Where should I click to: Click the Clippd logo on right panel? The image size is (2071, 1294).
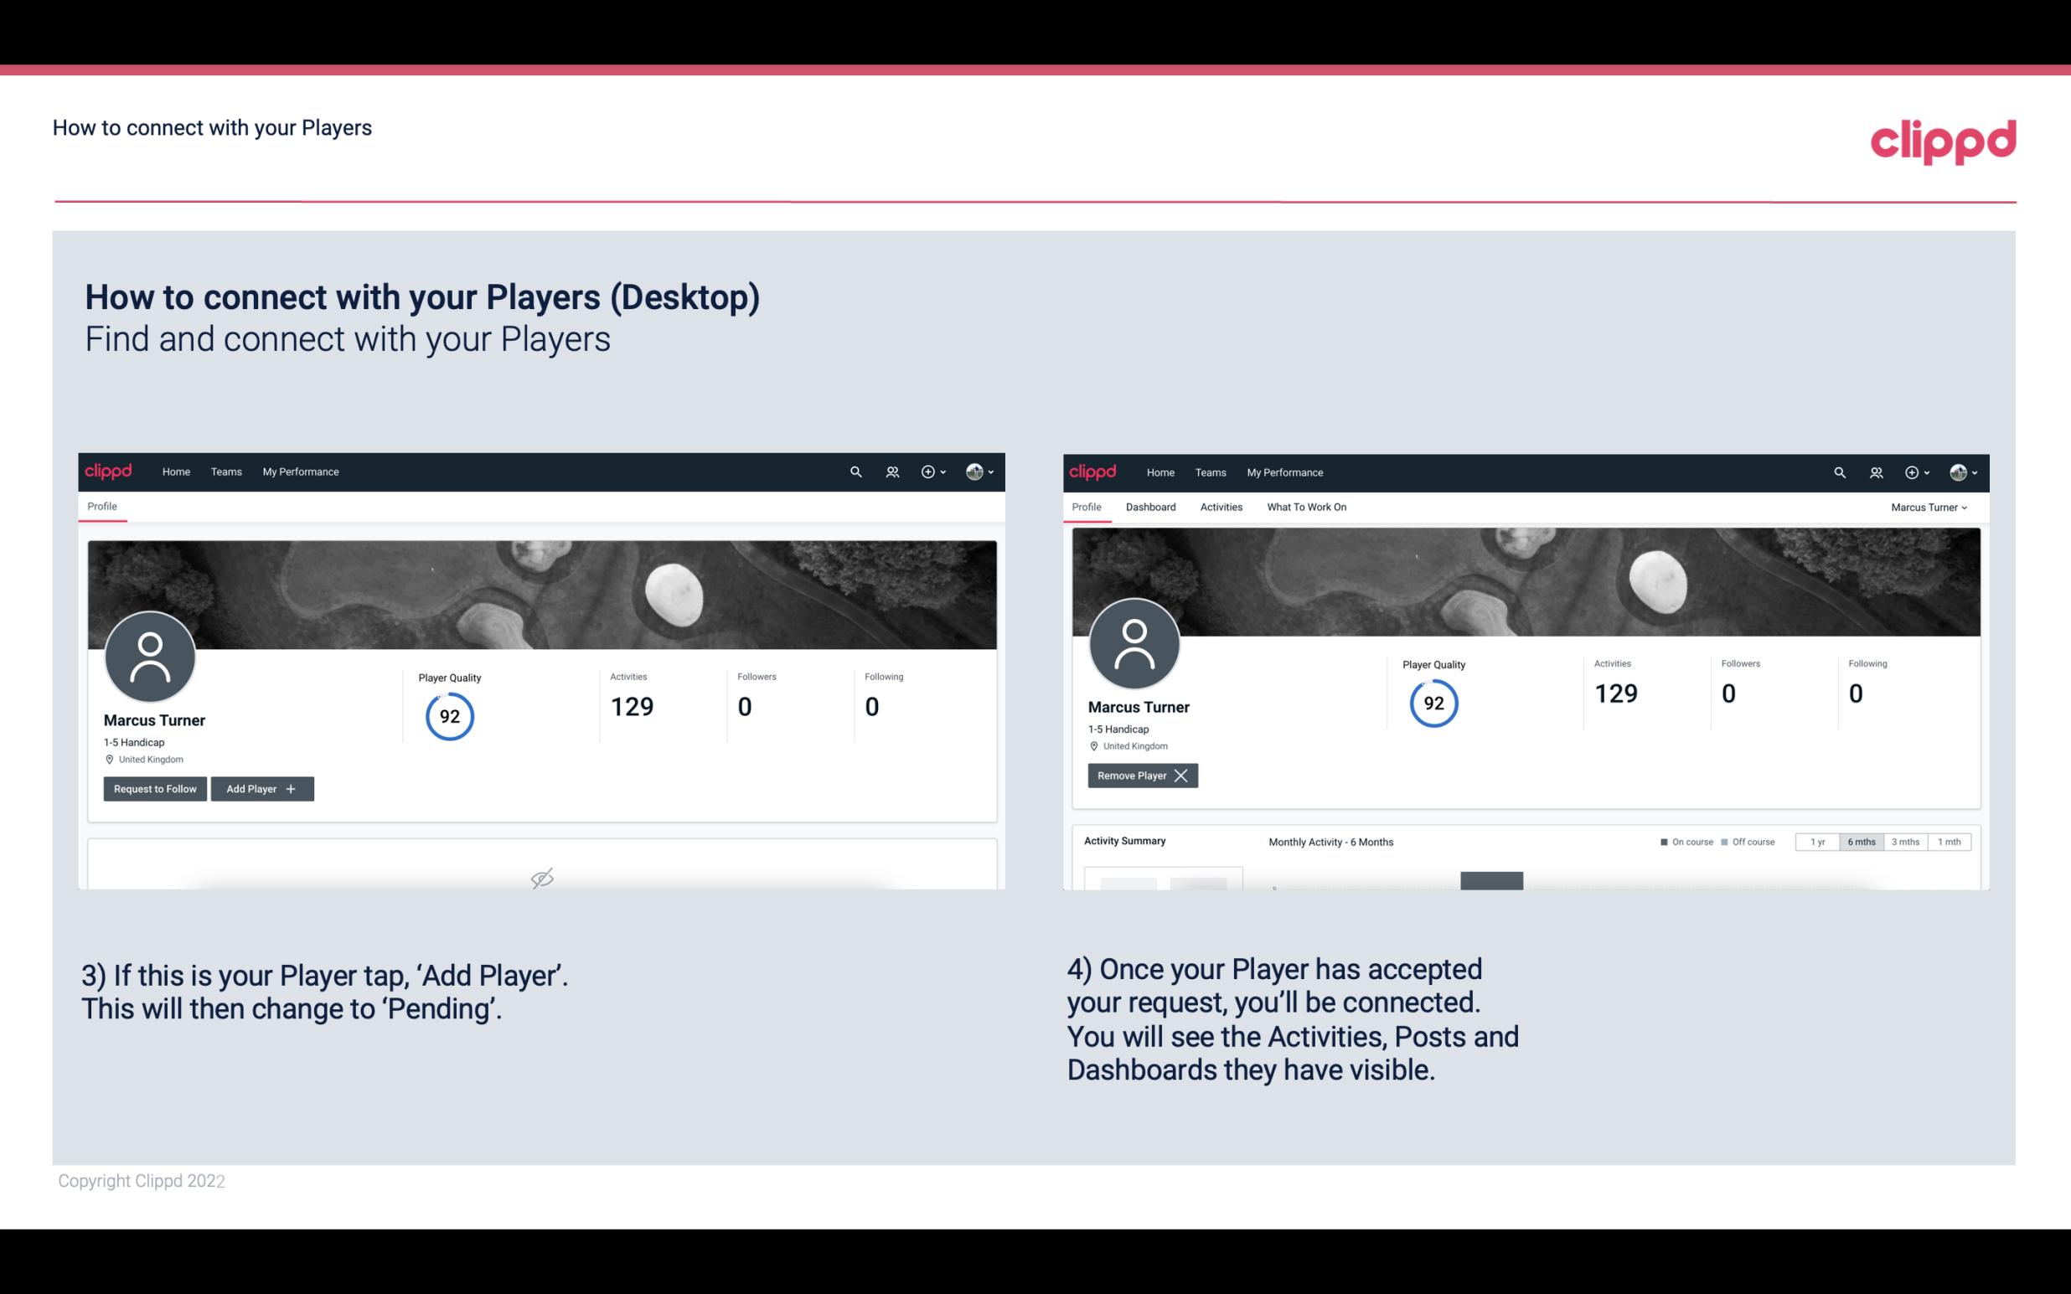coord(1094,471)
